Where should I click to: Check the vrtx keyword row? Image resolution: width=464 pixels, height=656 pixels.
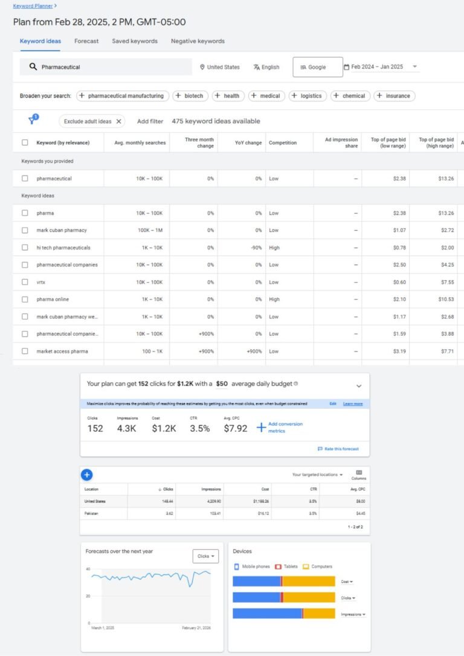click(x=25, y=282)
